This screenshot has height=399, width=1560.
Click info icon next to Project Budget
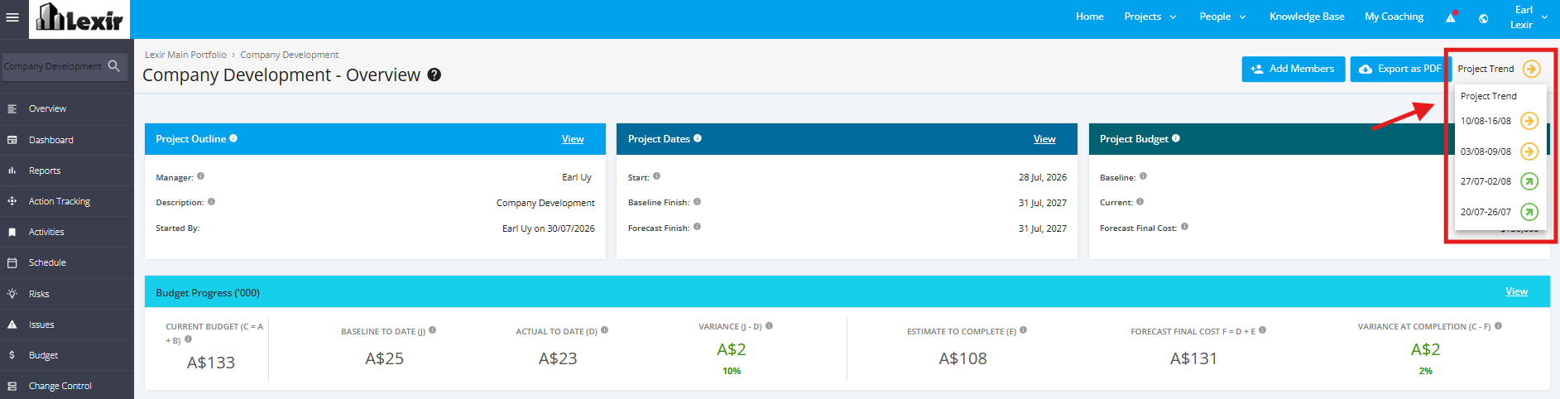point(1176,138)
